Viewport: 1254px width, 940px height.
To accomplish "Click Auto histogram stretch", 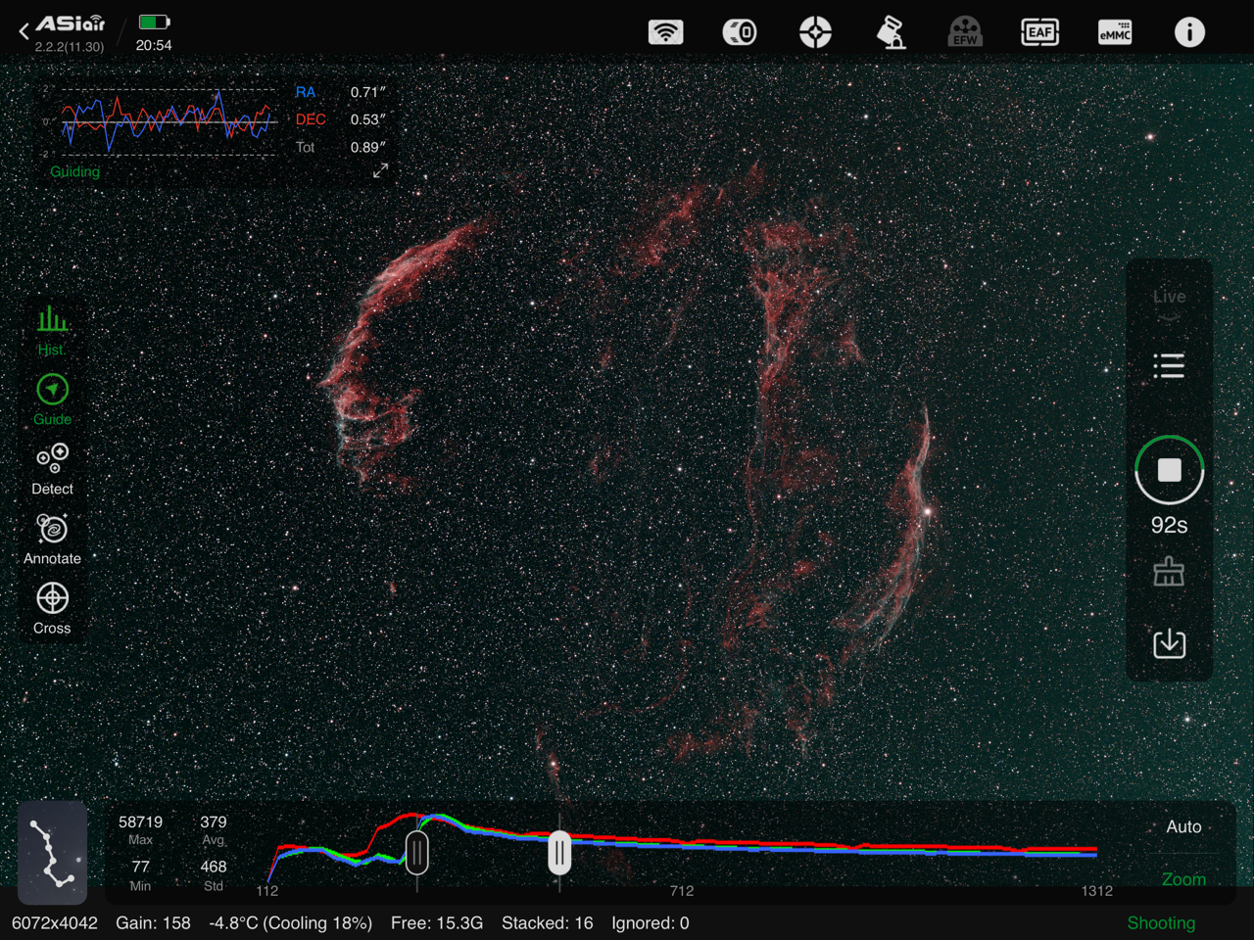I will [x=1183, y=827].
